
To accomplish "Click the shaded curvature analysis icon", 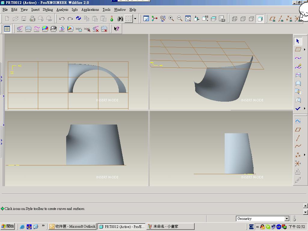I will click(x=45, y=29).
